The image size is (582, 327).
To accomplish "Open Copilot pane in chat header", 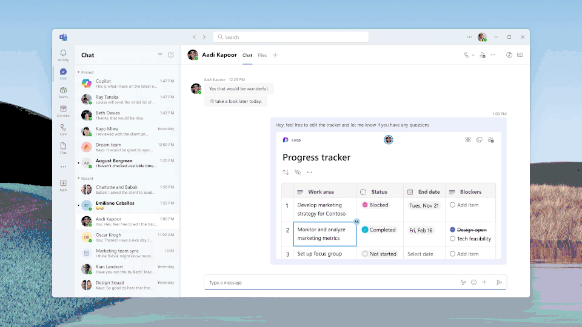I will click(x=509, y=55).
